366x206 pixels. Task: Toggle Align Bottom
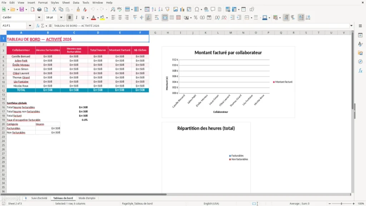148,18
